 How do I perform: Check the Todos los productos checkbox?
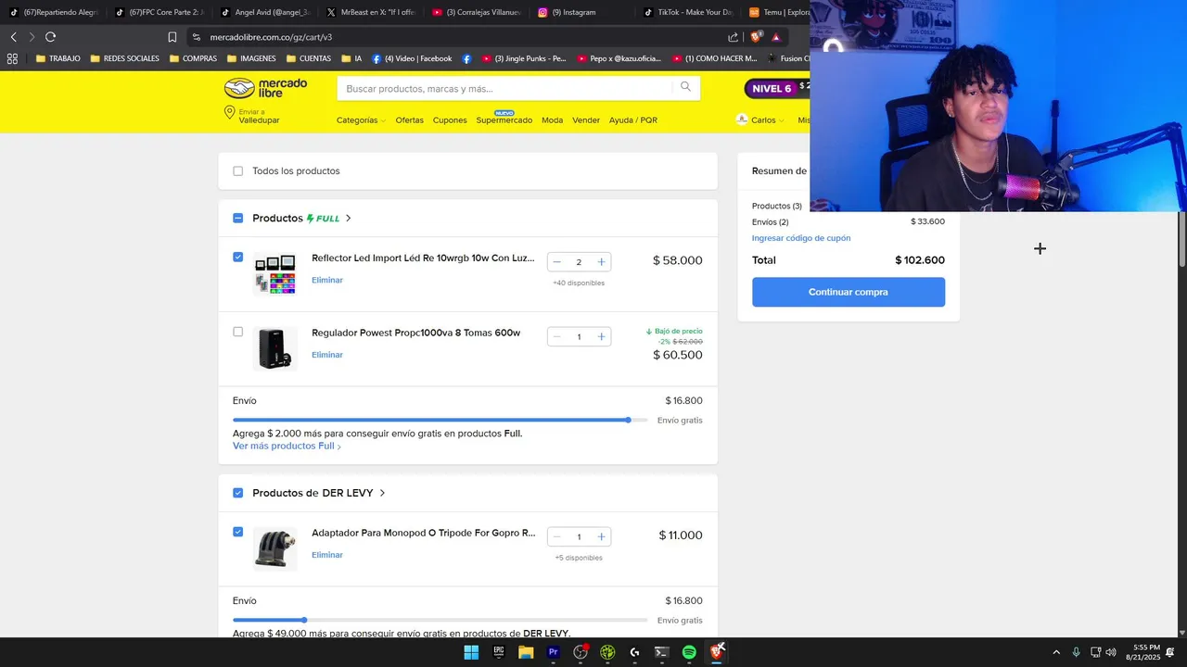pyautogui.click(x=237, y=171)
